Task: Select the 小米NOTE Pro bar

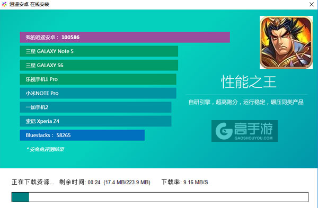Action: tap(98, 93)
